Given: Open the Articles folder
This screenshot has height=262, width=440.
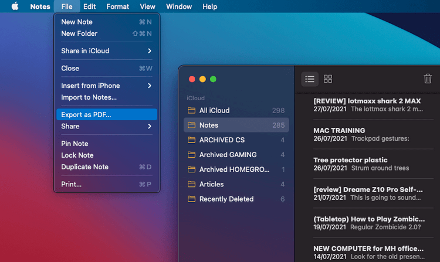Looking at the screenshot, I should 236,184.
